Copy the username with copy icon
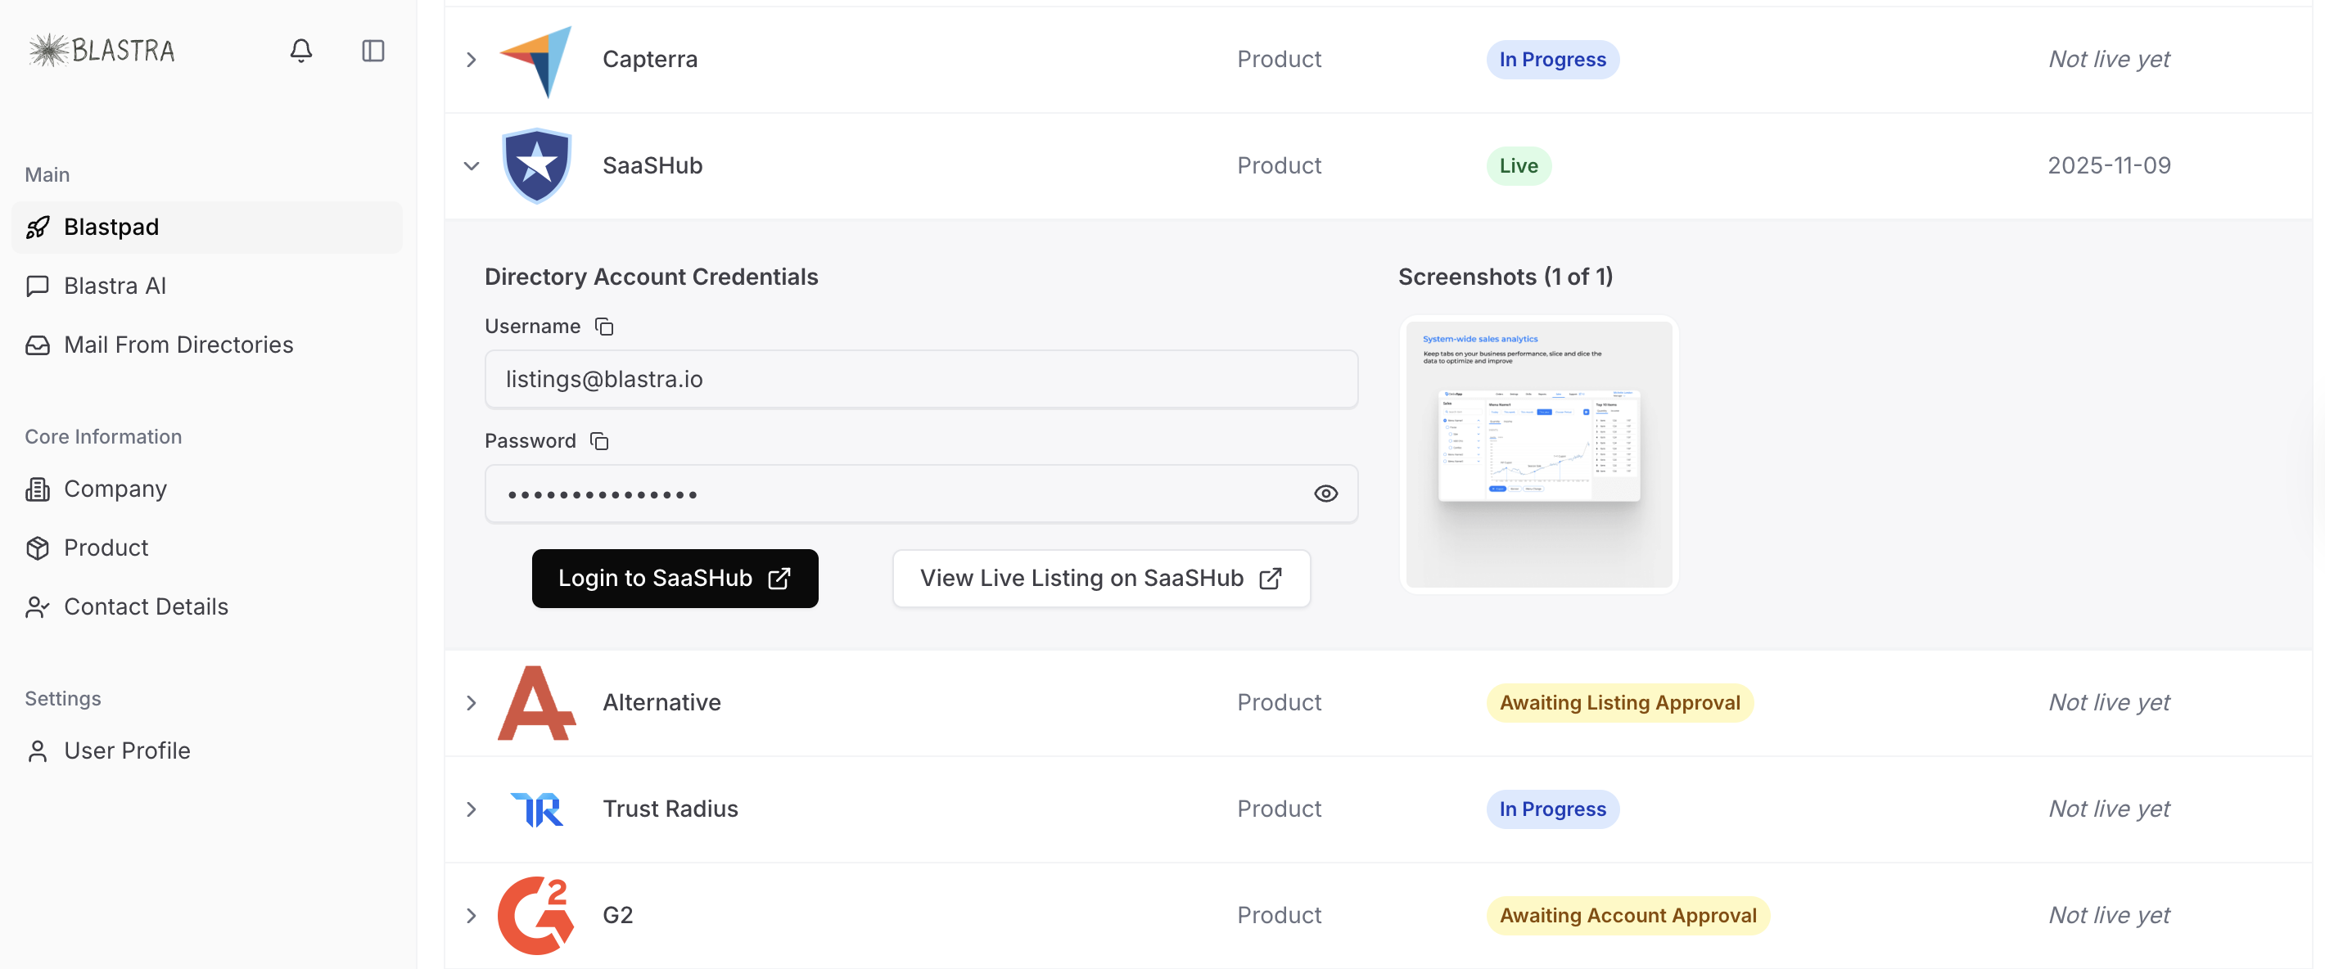This screenshot has height=969, width=2325. (x=604, y=327)
